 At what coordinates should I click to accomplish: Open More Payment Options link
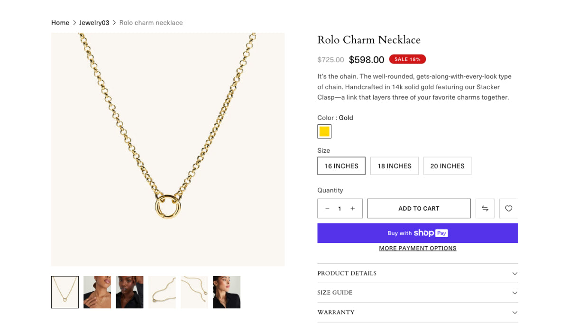coord(417,249)
